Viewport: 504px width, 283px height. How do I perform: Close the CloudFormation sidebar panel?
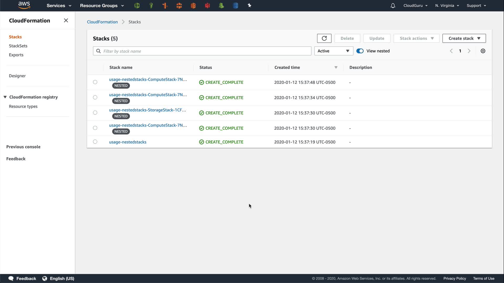pyautogui.click(x=66, y=20)
